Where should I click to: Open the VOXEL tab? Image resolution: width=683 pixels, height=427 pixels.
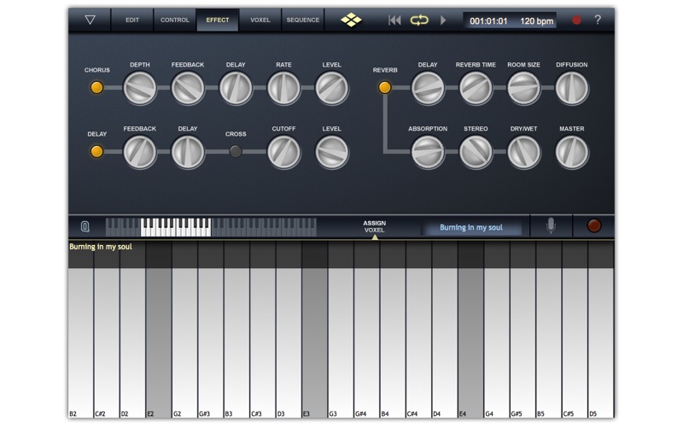point(260,20)
